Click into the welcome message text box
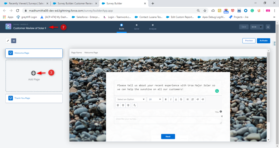Viewport: 279px width, 148px height. pos(168,87)
